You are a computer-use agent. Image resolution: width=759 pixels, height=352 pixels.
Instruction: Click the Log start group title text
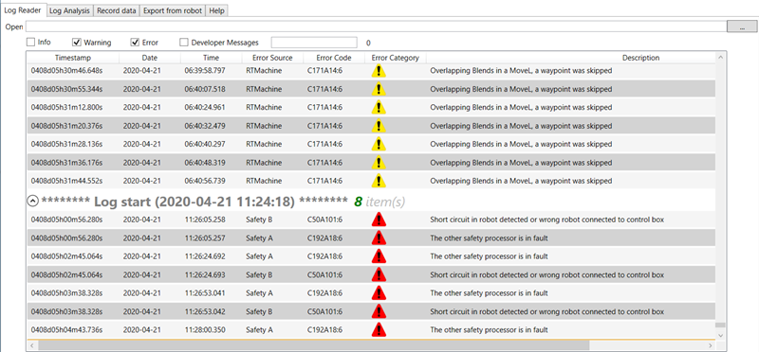(x=194, y=202)
